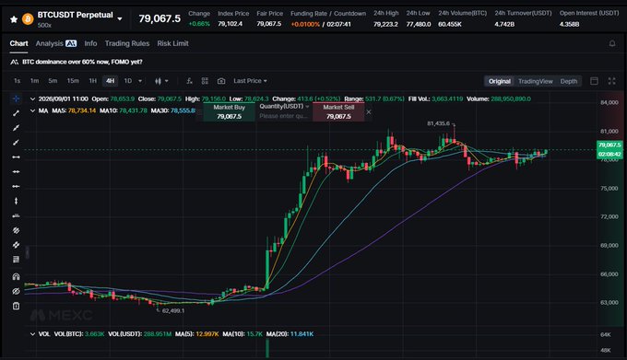Toggle the favorite star for BTCUSDT
627x360 pixels.
point(14,19)
